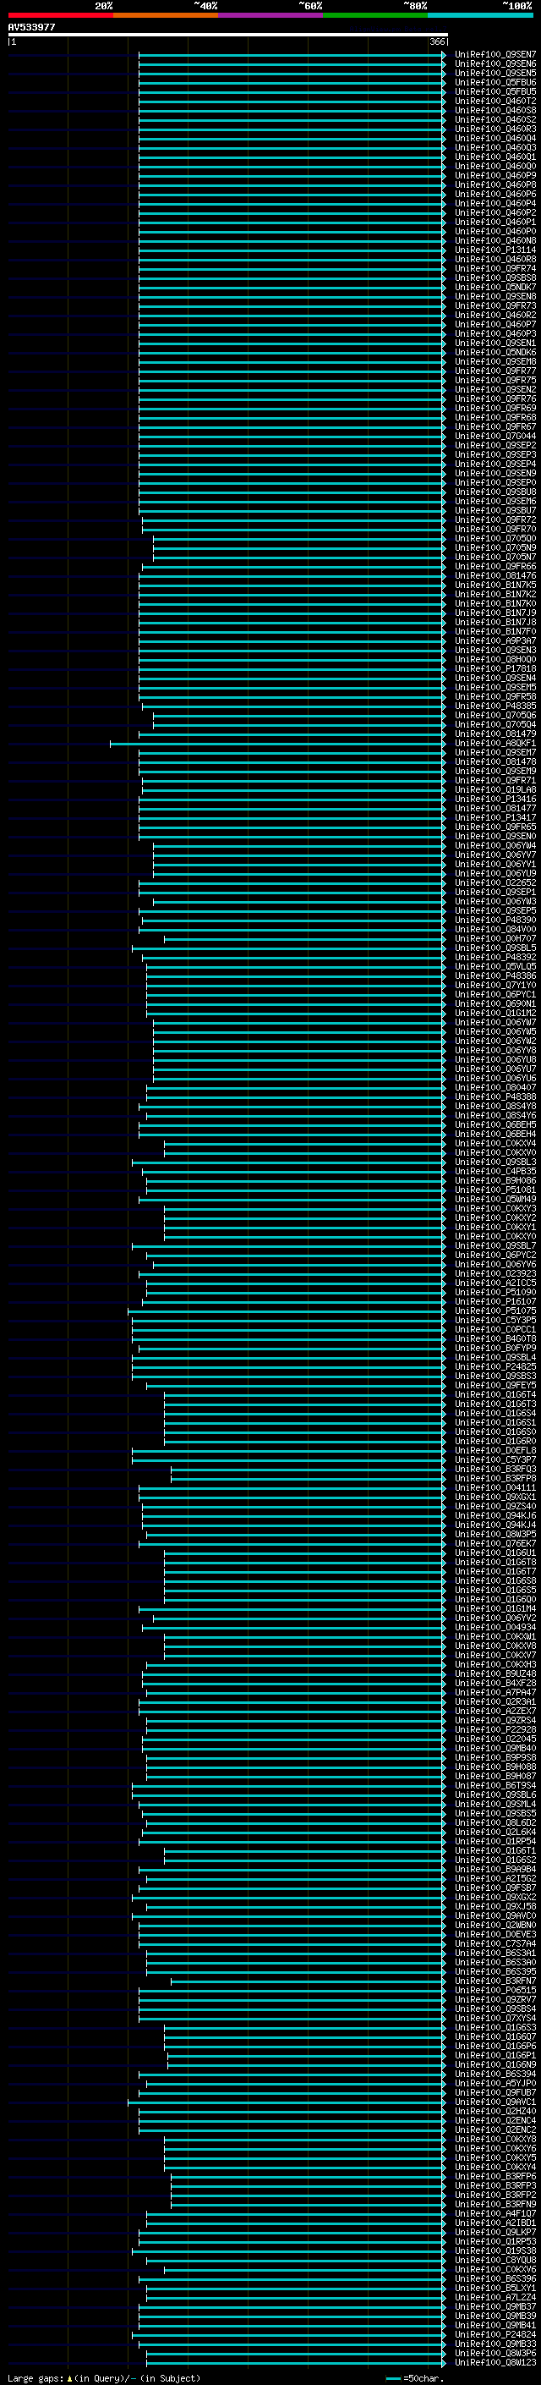
Task: Select hit UniRef100_Q6BEH5
Action: click(x=495, y=1125)
